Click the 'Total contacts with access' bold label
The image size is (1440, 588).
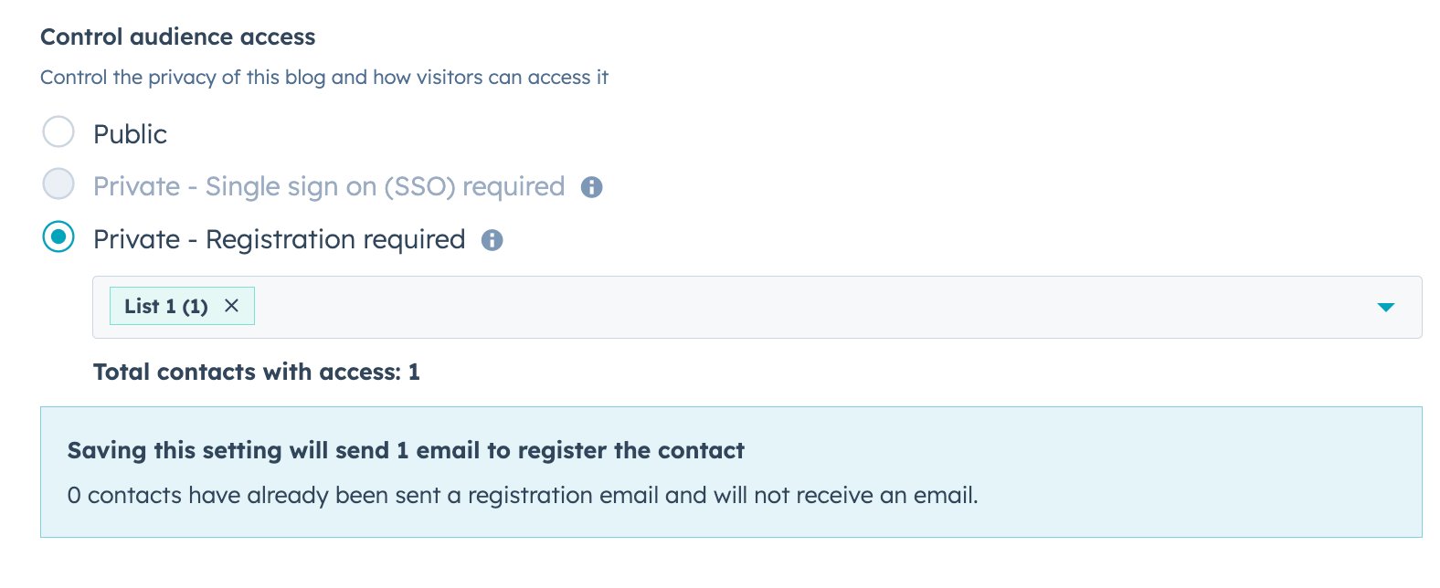pyautogui.click(x=247, y=373)
